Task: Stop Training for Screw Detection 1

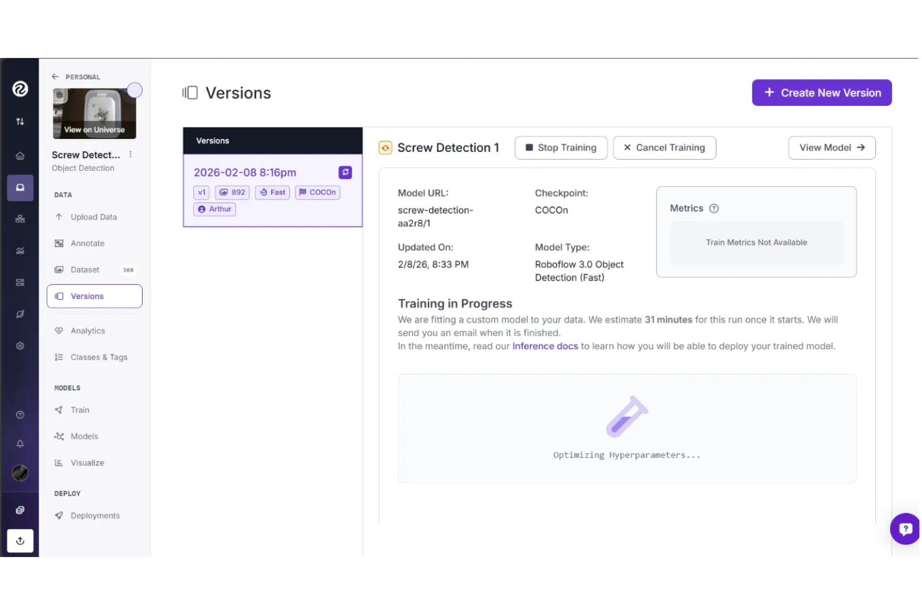Action: [x=560, y=148]
